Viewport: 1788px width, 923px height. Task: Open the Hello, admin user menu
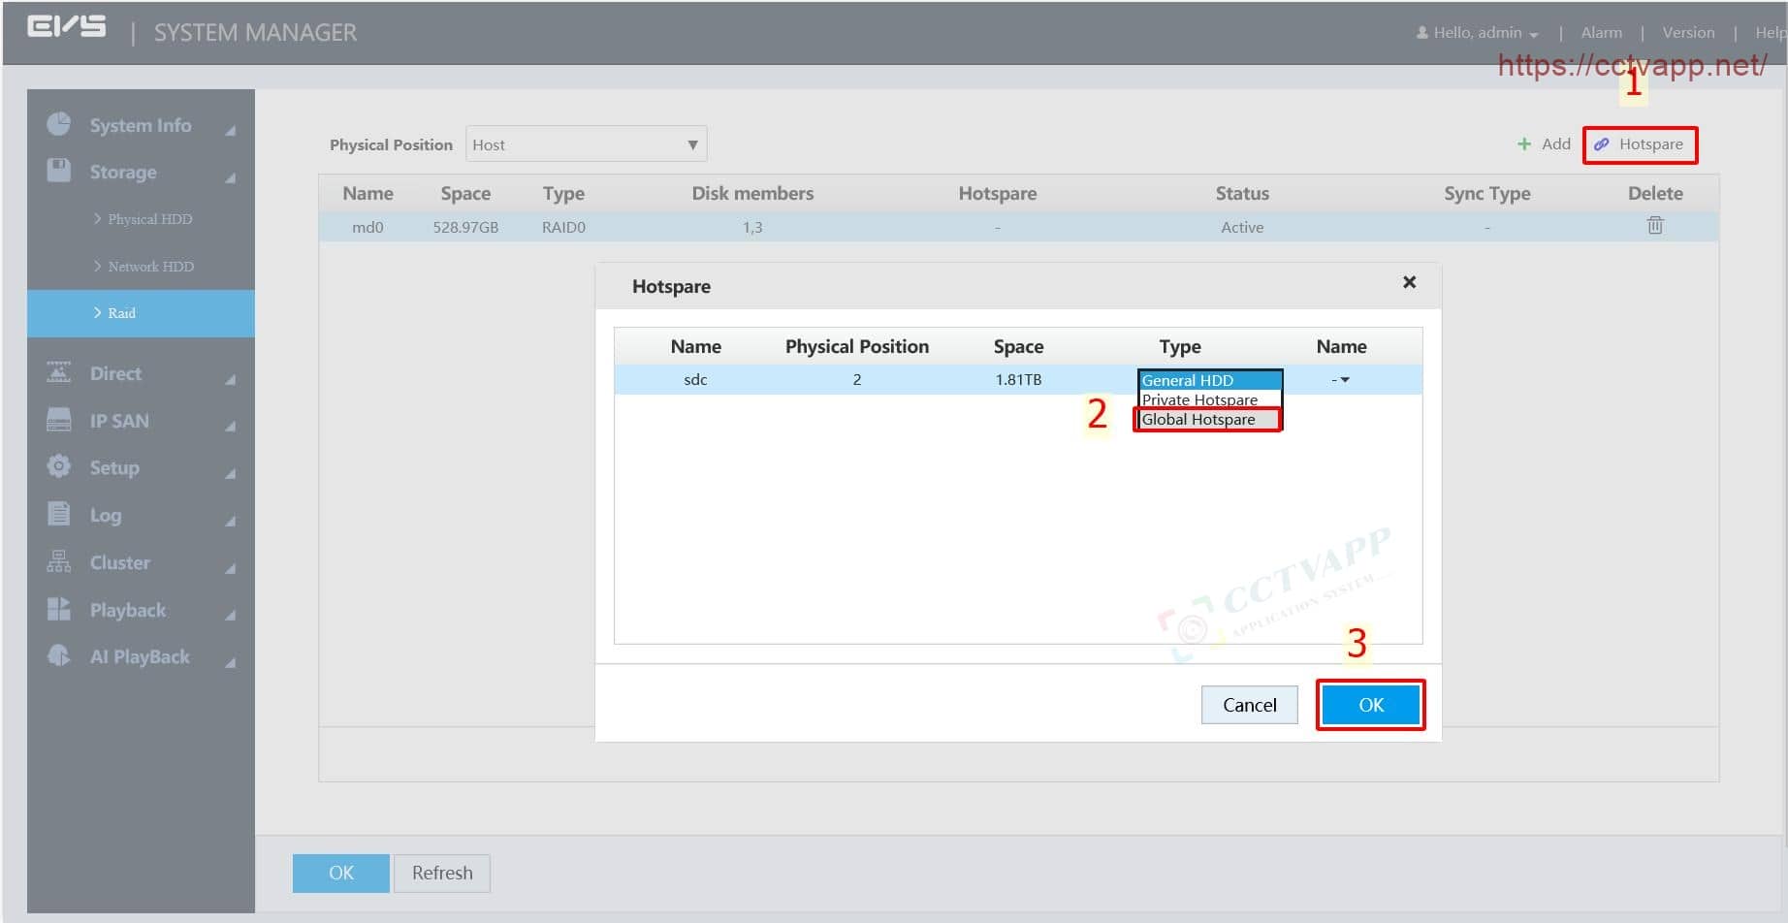click(x=1477, y=33)
